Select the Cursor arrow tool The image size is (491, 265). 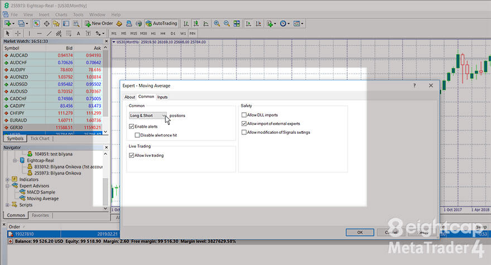click(x=8, y=33)
